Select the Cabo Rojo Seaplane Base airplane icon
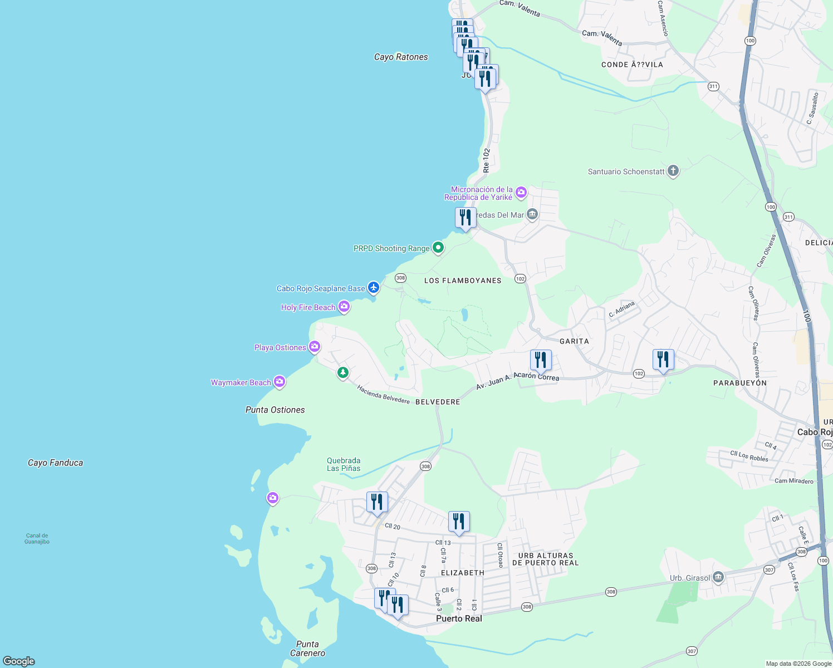This screenshot has width=833, height=668. coord(374,288)
